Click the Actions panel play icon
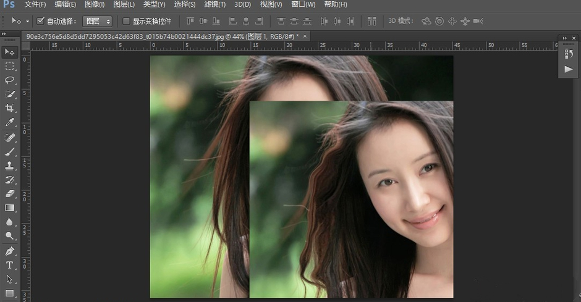This screenshot has height=302, width=581. [x=569, y=69]
